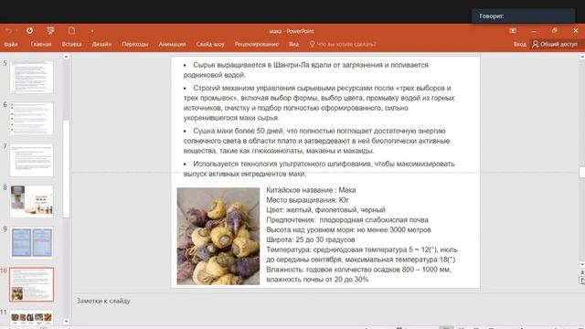Image resolution: width=585 pixels, height=329 pixels.
Task: Go to next slide via double-arrow button
Action: [x=582, y=281]
